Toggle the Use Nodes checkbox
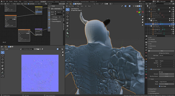Viewport: 175px width, 96px height. (x=28, y=4)
